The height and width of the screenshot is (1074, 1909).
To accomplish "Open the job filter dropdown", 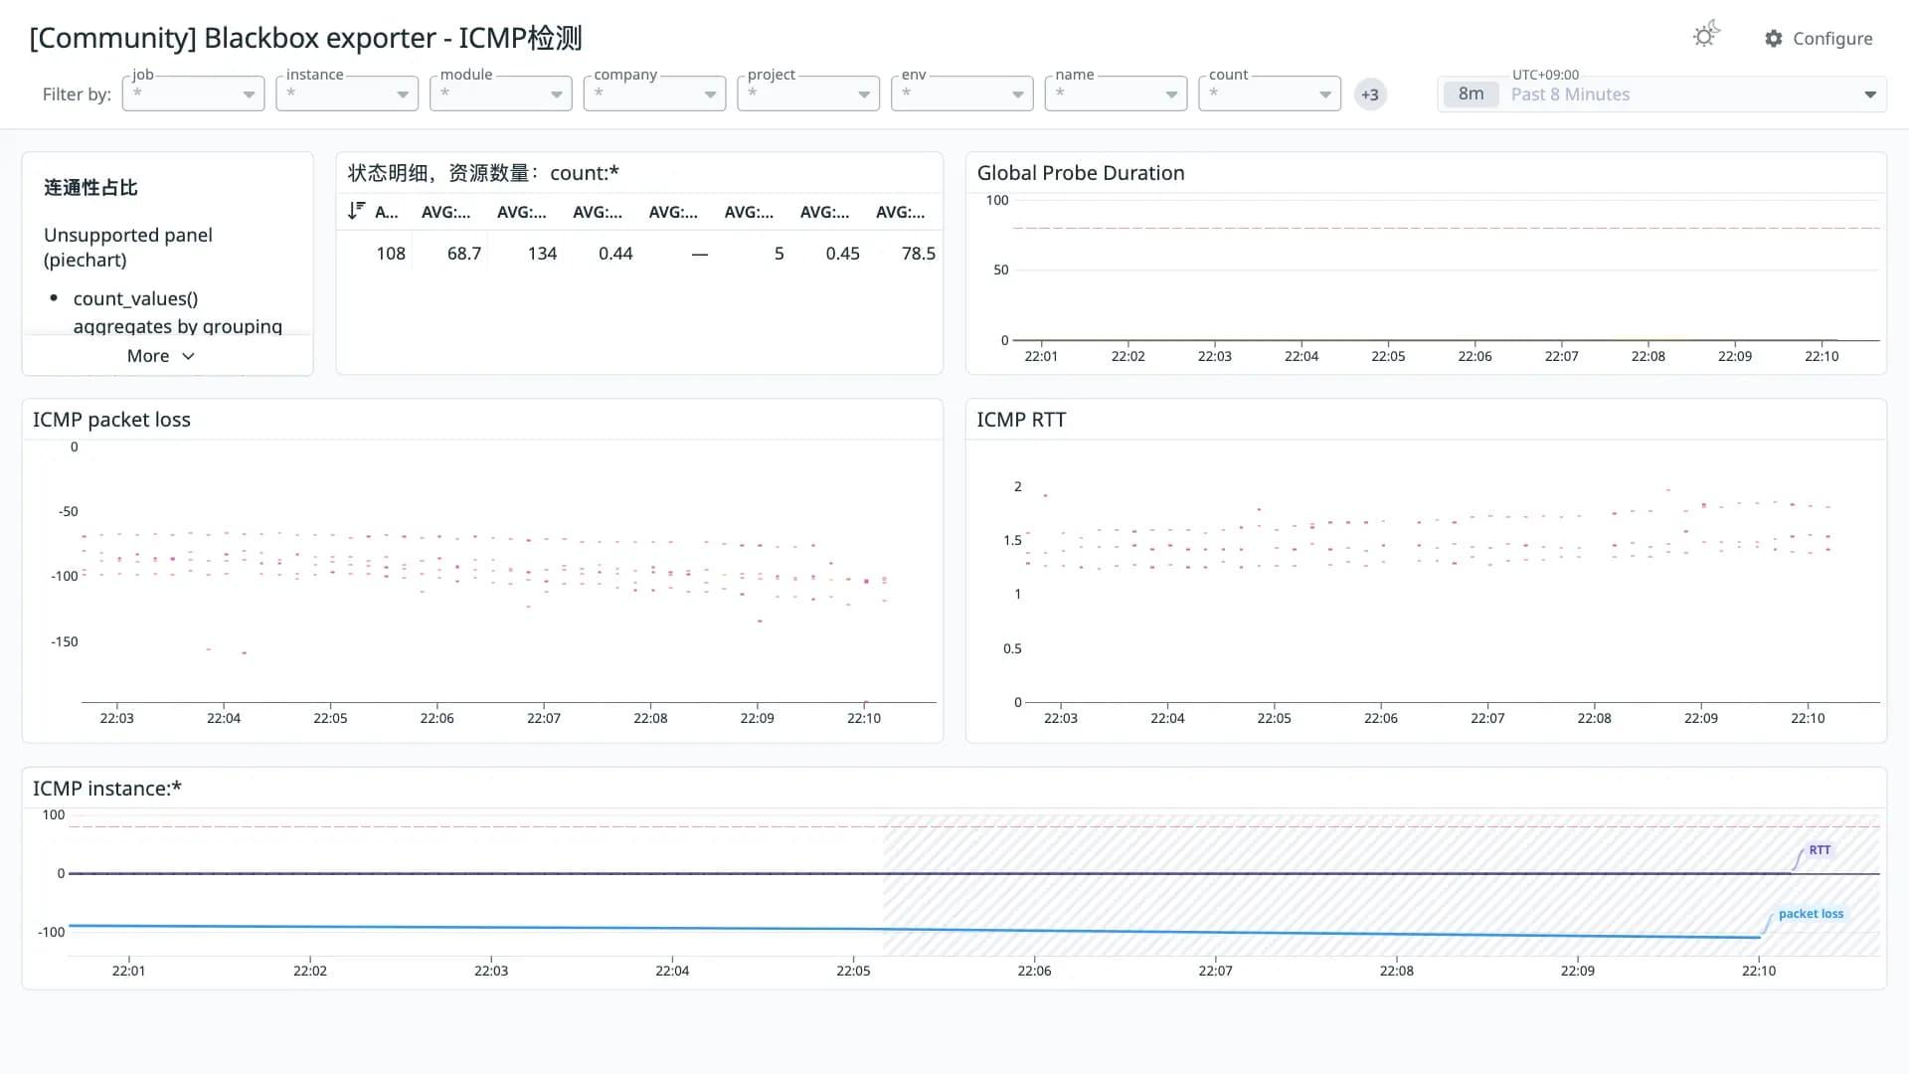I will click(193, 93).
